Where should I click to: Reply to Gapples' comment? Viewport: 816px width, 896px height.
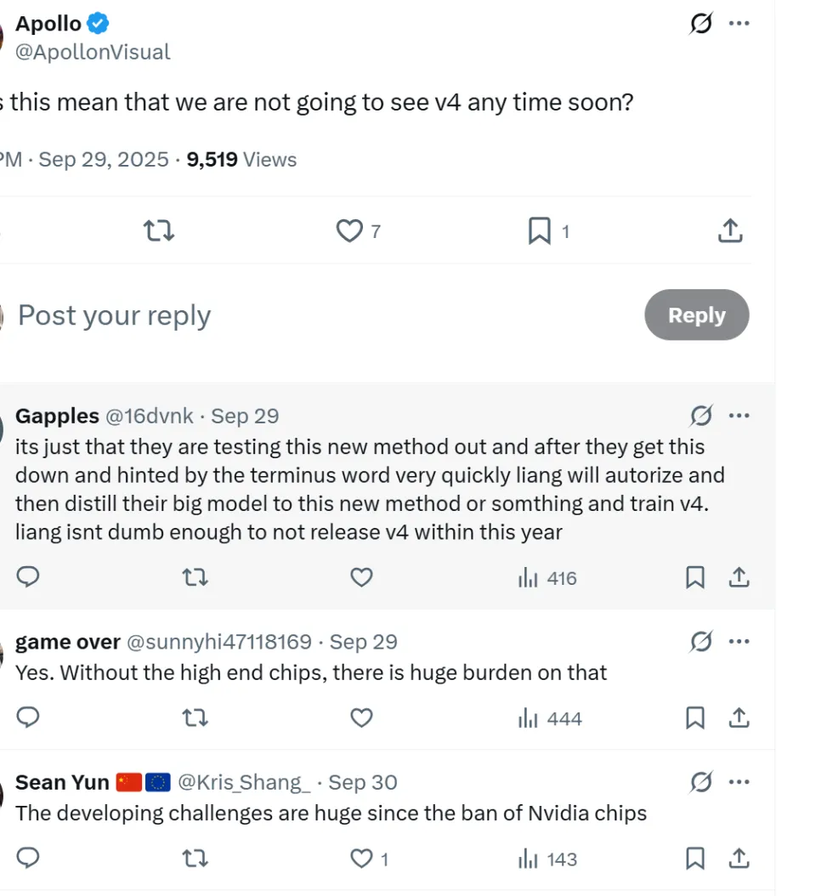pos(29,578)
